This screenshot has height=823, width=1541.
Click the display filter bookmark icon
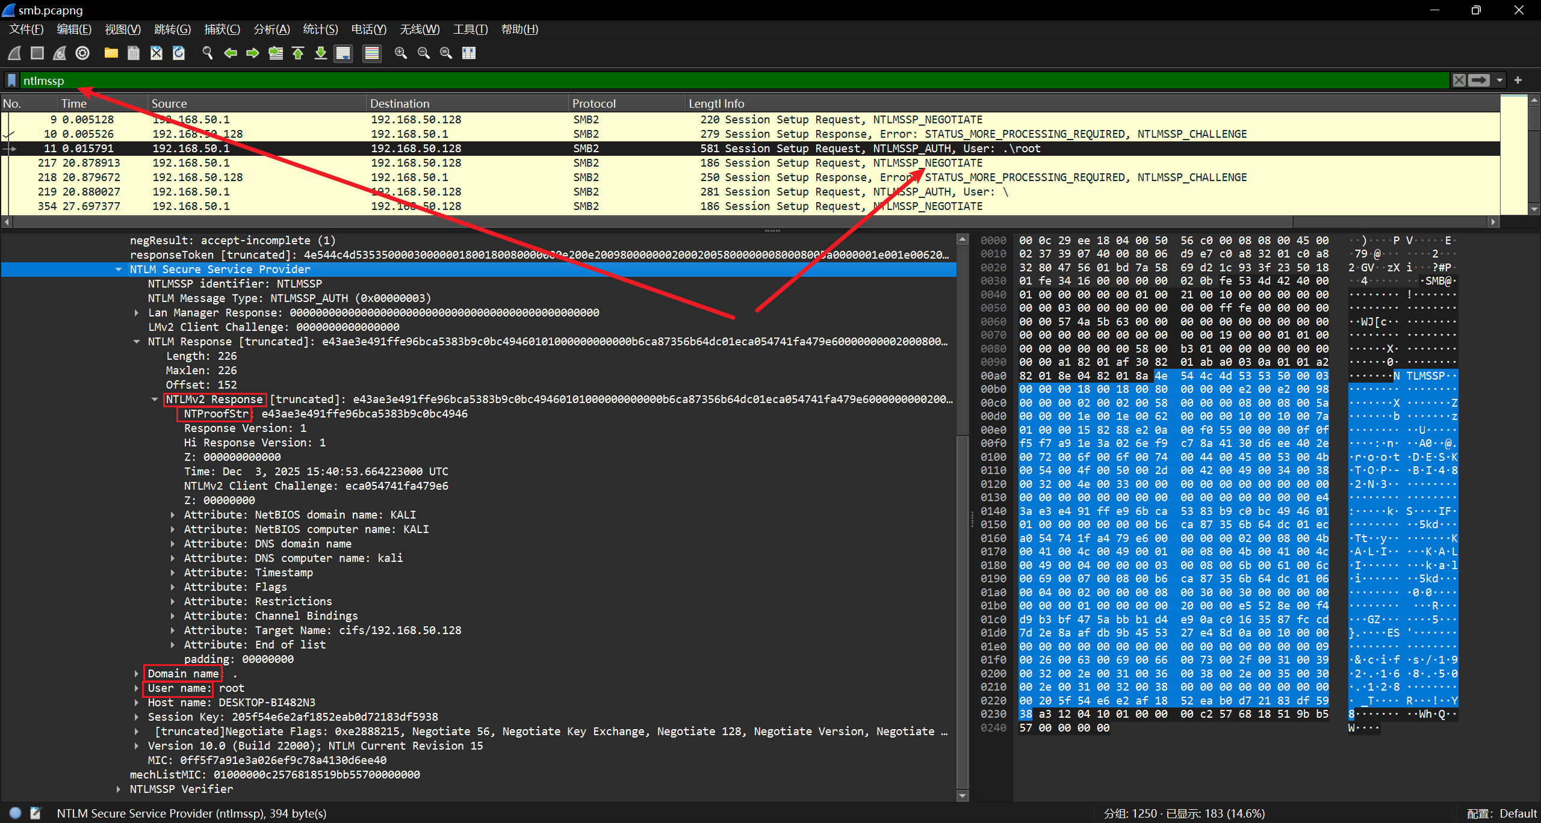point(11,81)
